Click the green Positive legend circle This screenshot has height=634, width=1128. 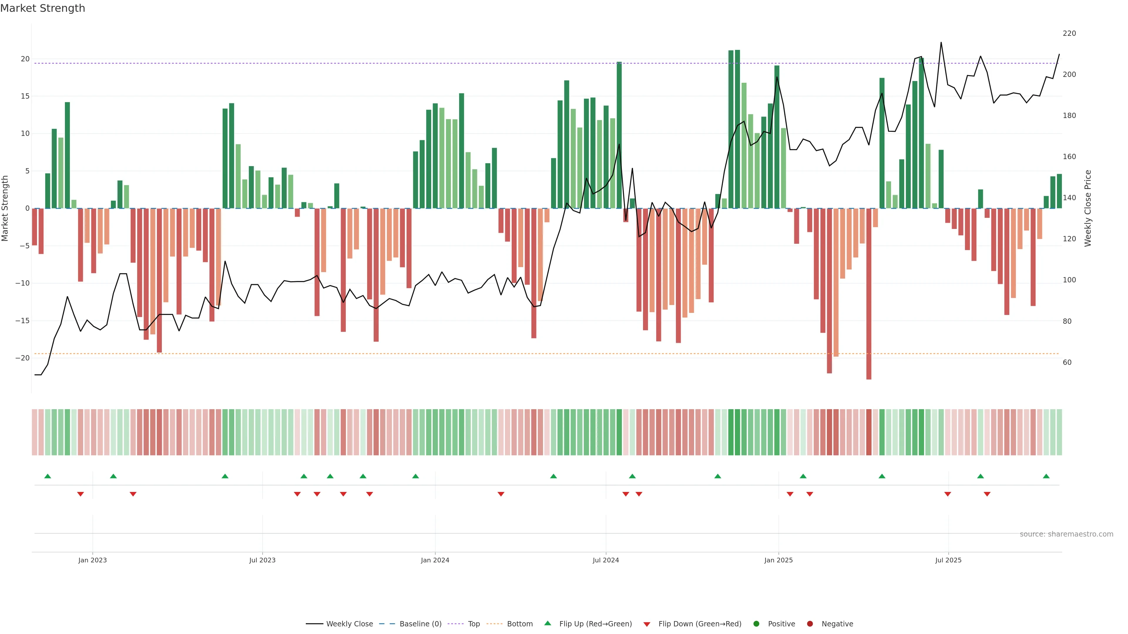(756, 623)
